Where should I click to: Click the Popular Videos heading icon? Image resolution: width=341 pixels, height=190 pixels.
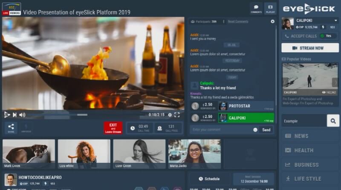(x=283, y=59)
